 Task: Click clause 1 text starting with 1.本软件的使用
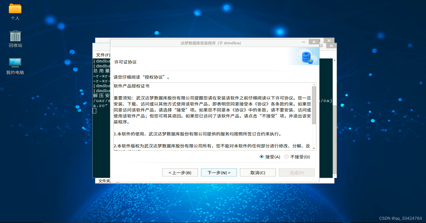click(x=198, y=134)
